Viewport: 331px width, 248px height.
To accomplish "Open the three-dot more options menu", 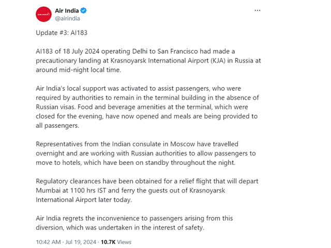I will click(x=258, y=10).
